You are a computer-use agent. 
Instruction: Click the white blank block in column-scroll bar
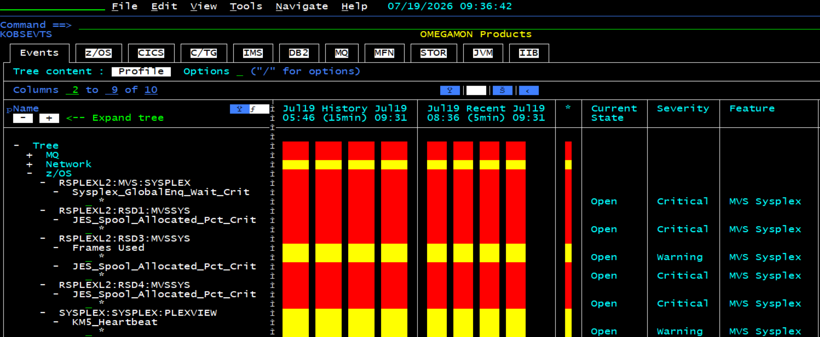(x=476, y=90)
